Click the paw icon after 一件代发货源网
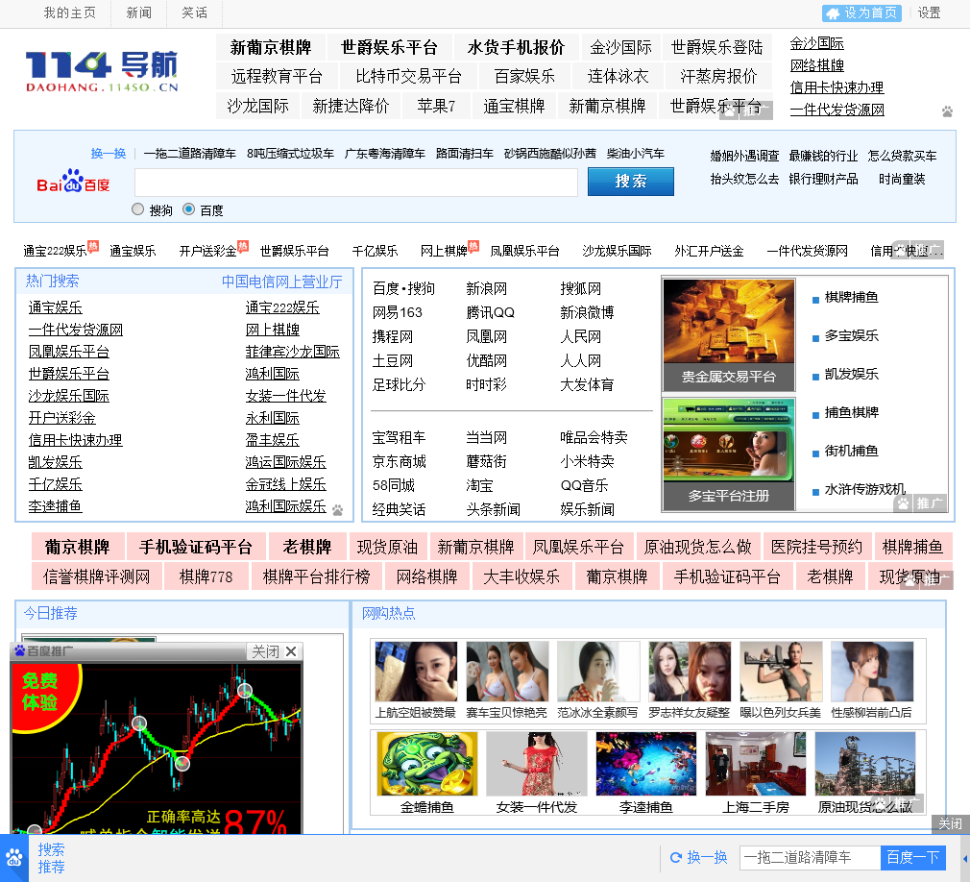The height and width of the screenshot is (882, 970). 947,111
